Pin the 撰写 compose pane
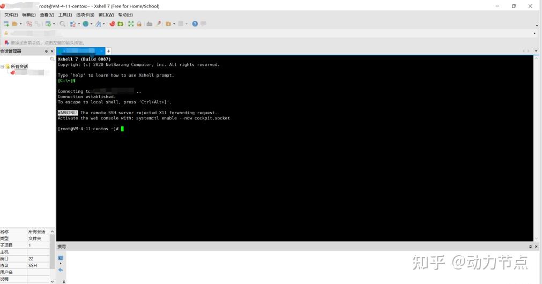This screenshot has height=284, width=542. (530, 246)
